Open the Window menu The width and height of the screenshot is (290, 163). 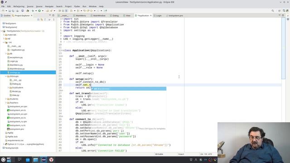(92, 6)
